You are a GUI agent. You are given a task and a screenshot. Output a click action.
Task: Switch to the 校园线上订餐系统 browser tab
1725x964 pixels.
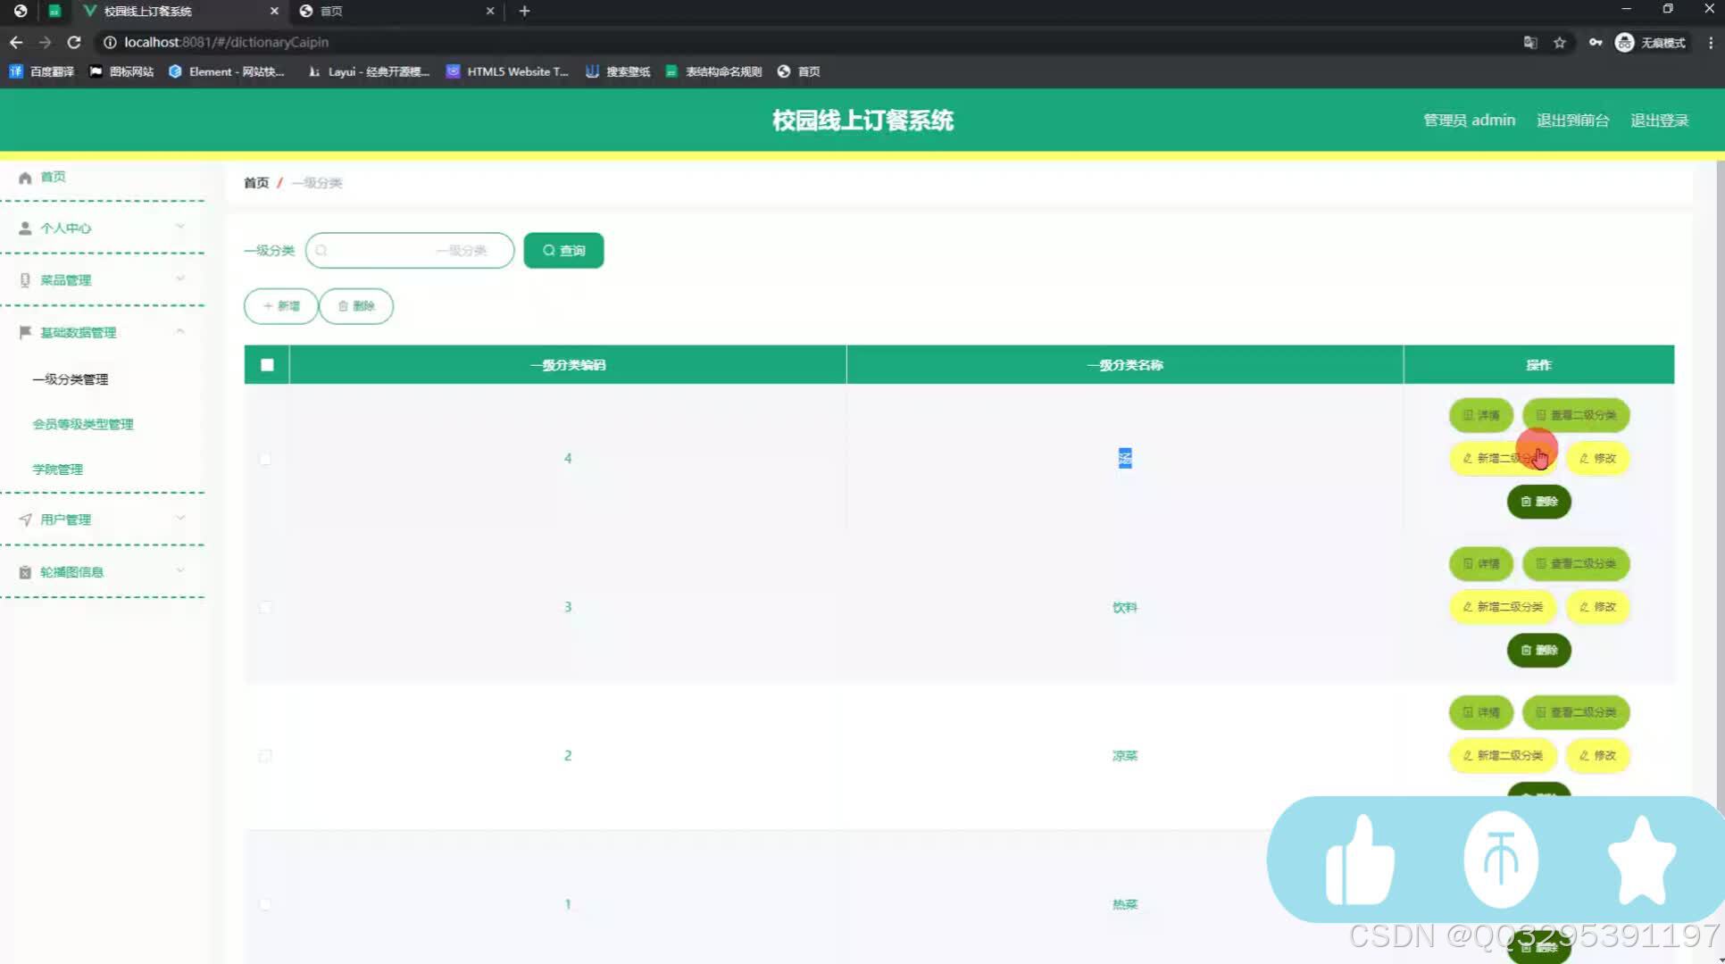tap(179, 11)
